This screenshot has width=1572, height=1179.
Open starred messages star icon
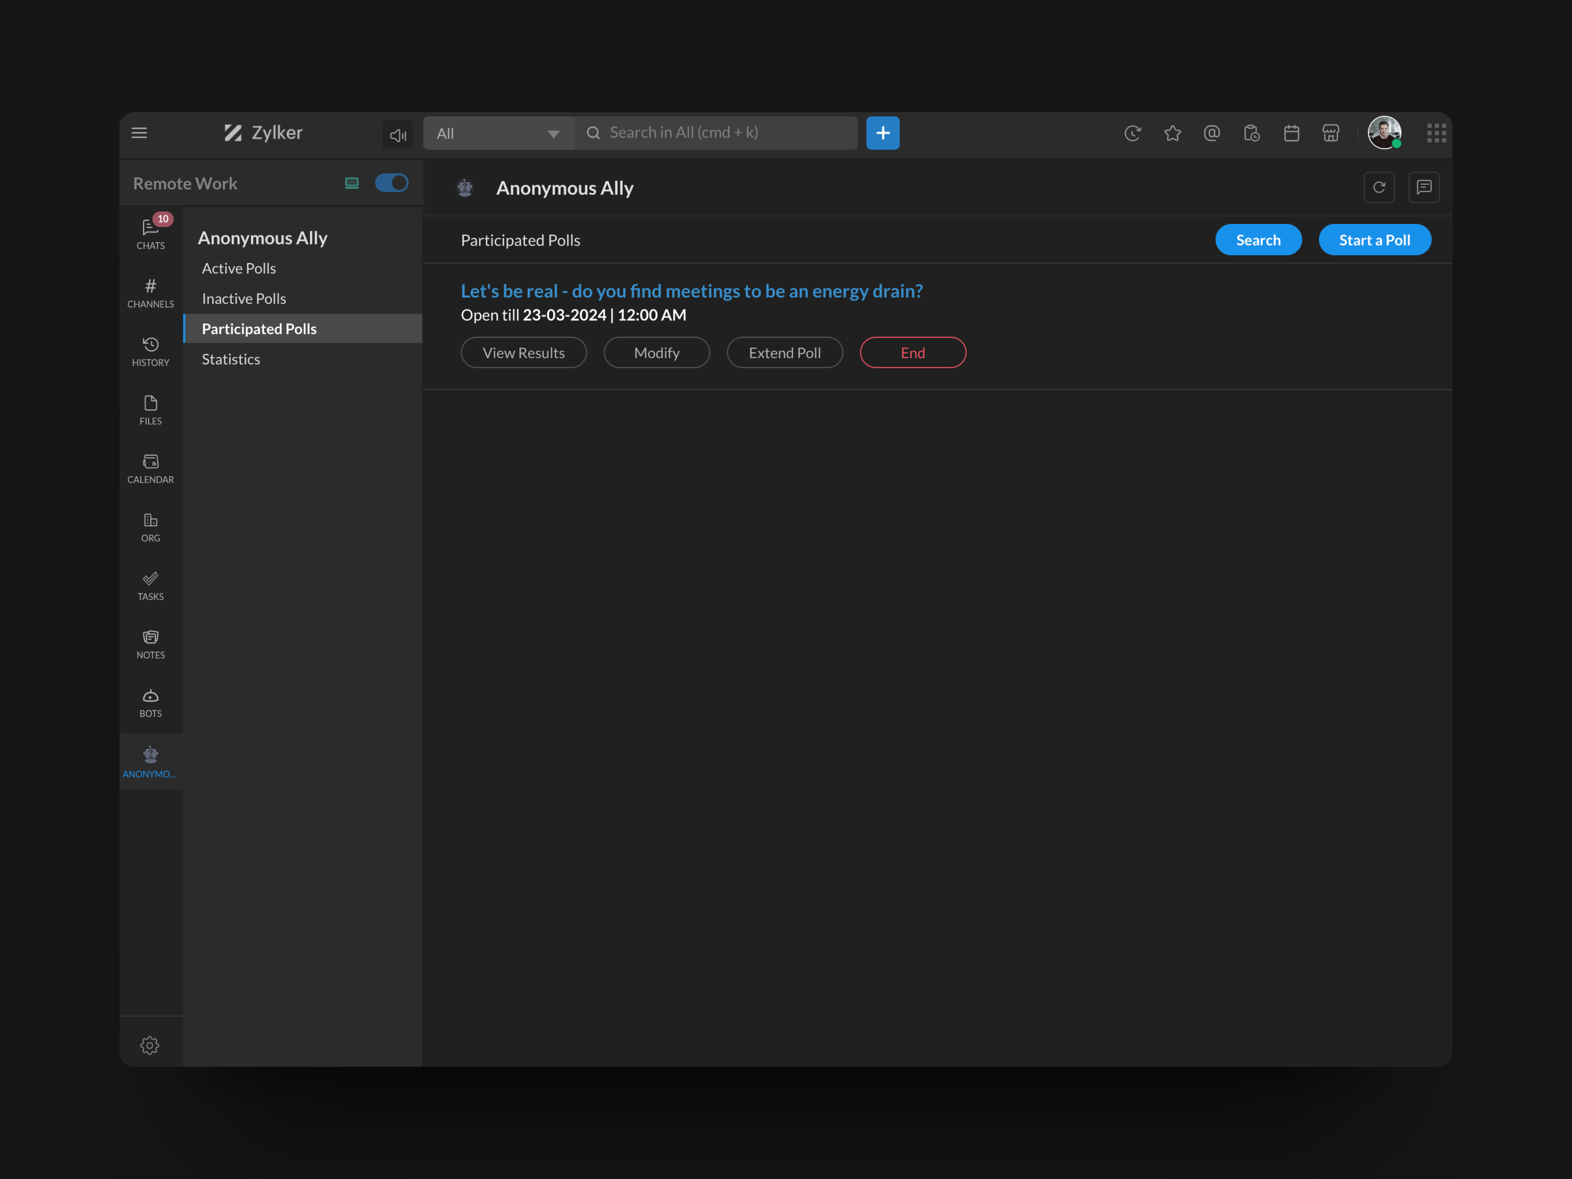click(x=1172, y=133)
